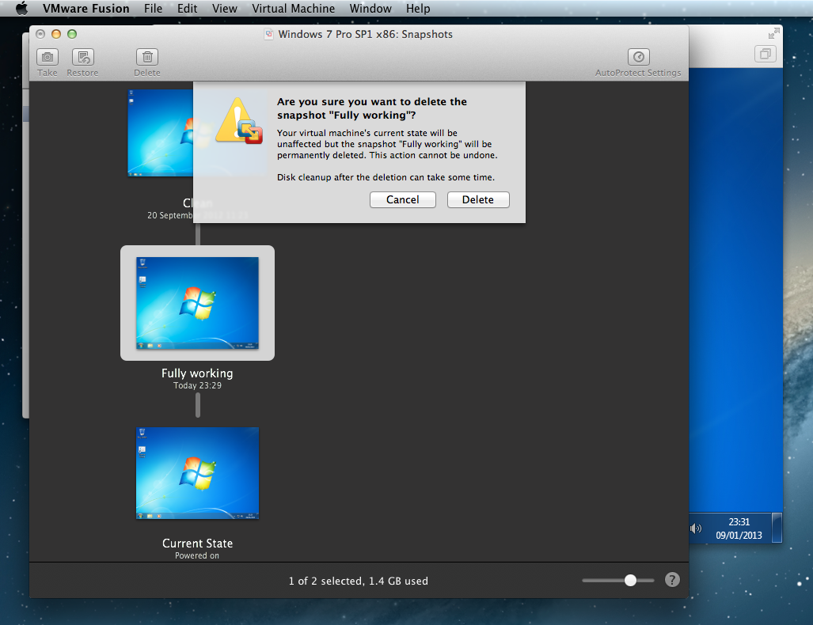Image resolution: width=813 pixels, height=625 pixels.
Task: Click the Apple logo menu
Action: [x=21, y=9]
